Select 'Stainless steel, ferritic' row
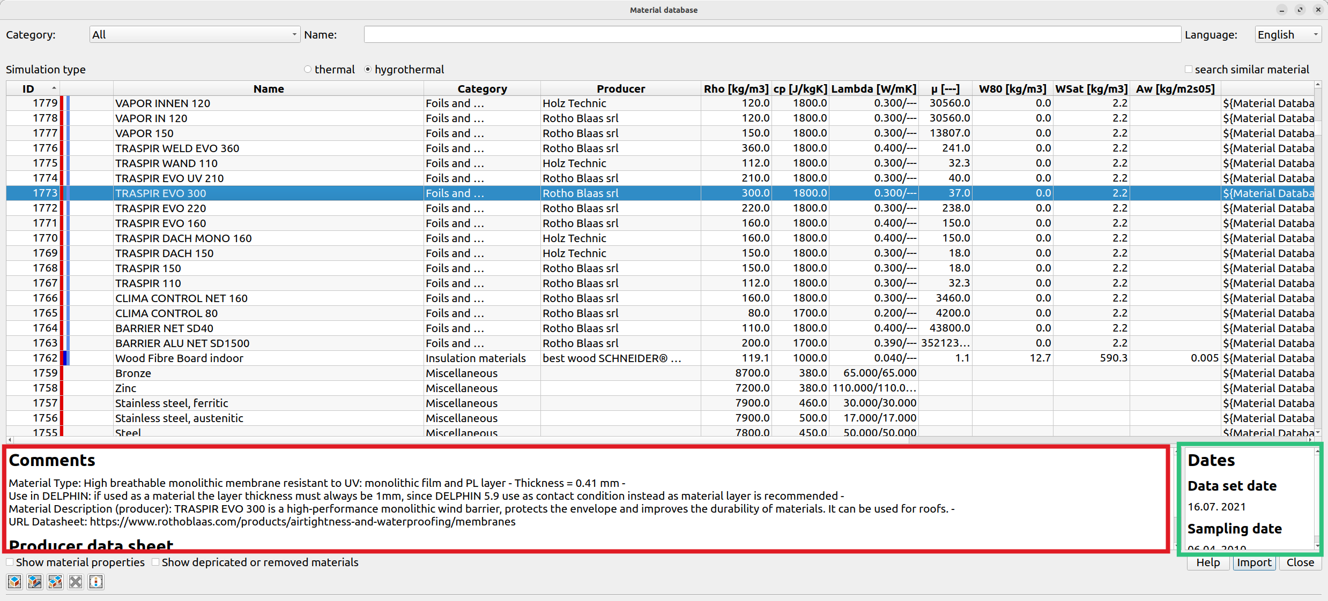 click(660, 403)
